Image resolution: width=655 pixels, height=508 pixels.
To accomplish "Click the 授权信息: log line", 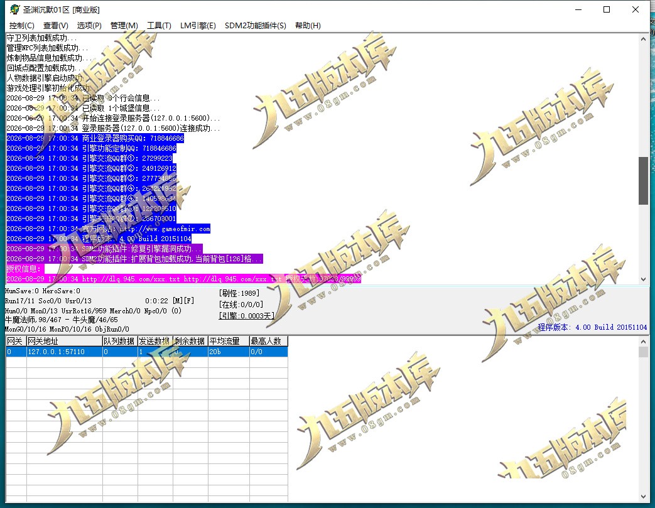I will click(25, 269).
